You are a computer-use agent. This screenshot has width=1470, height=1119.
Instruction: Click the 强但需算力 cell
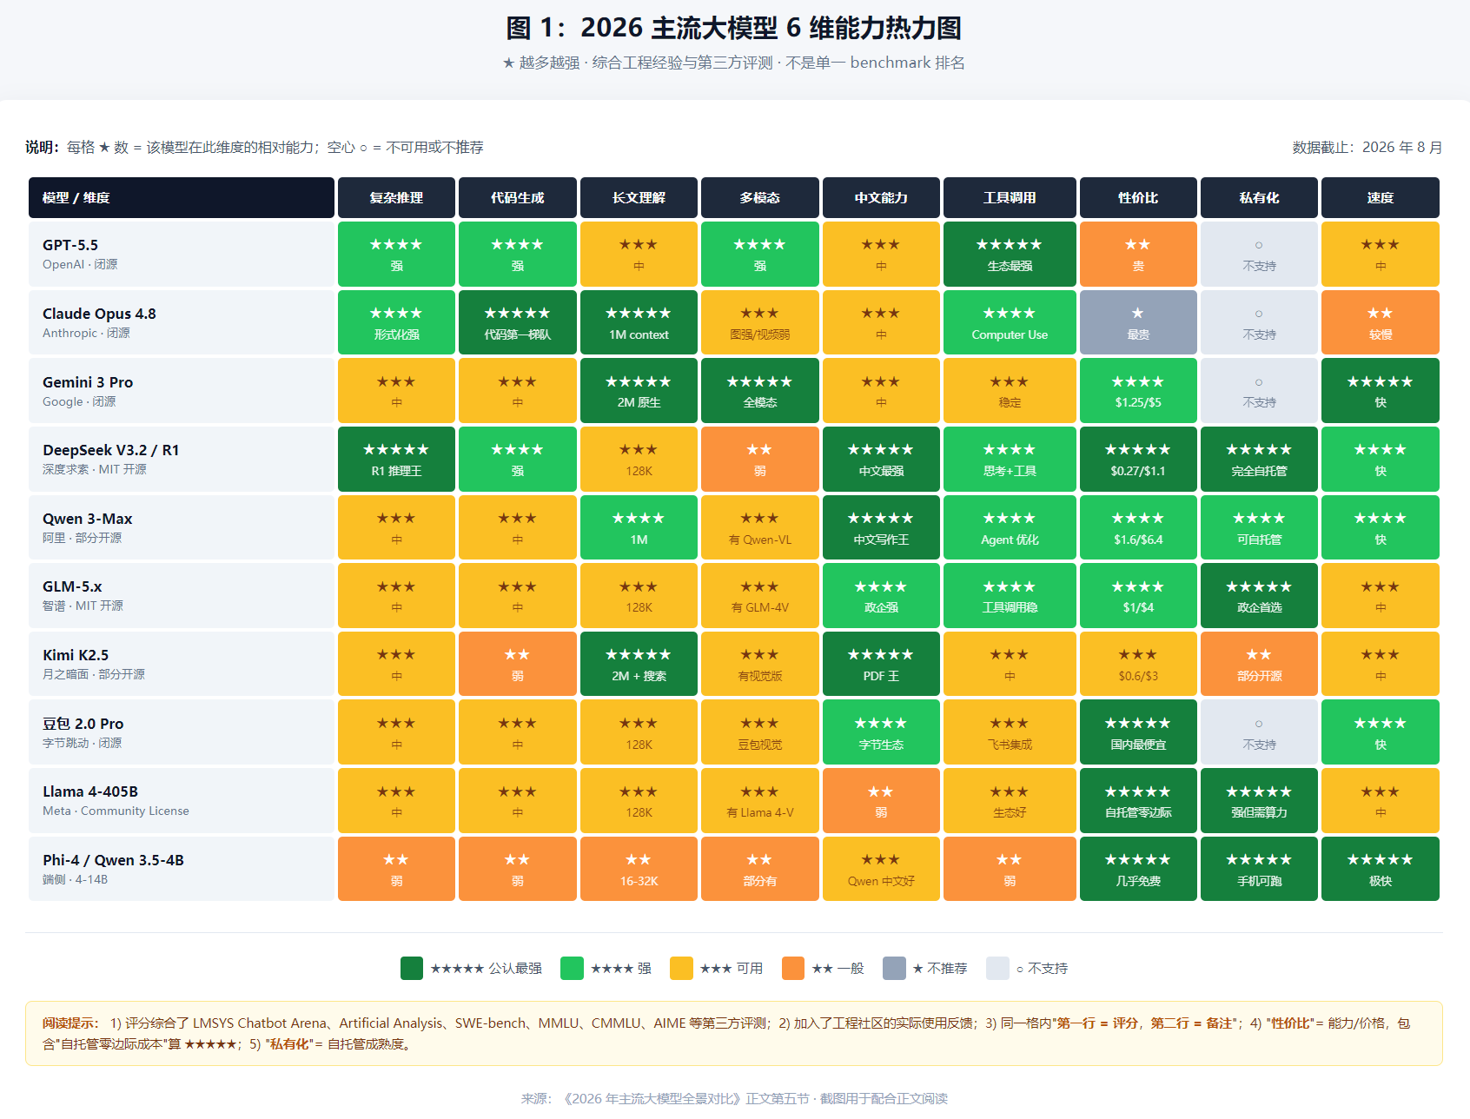pos(1260,800)
